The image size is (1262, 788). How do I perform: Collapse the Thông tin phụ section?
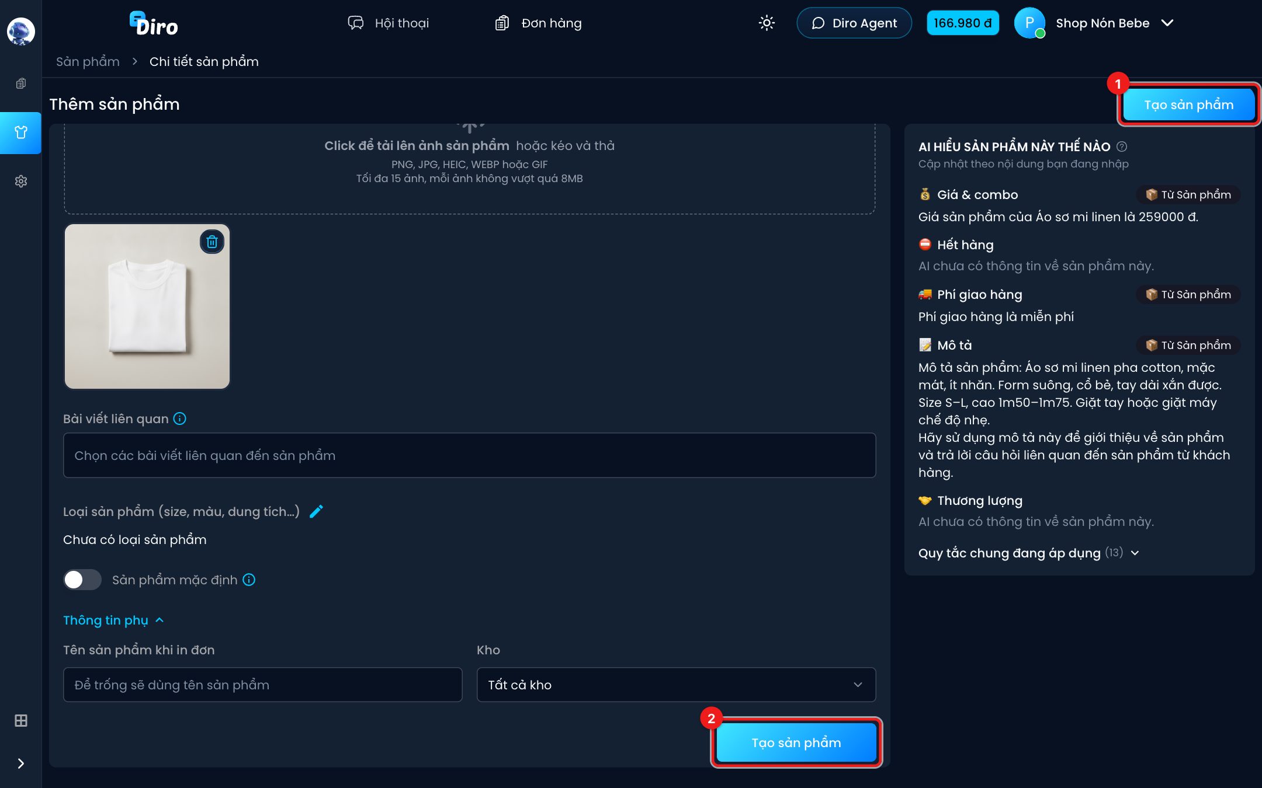114,620
